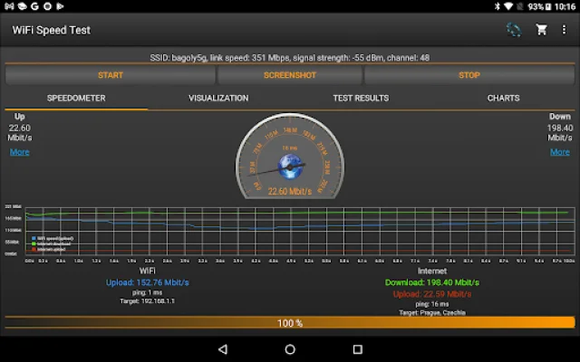Open the three-dot overflow menu
The height and width of the screenshot is (362, 580).
click(564, 30)
